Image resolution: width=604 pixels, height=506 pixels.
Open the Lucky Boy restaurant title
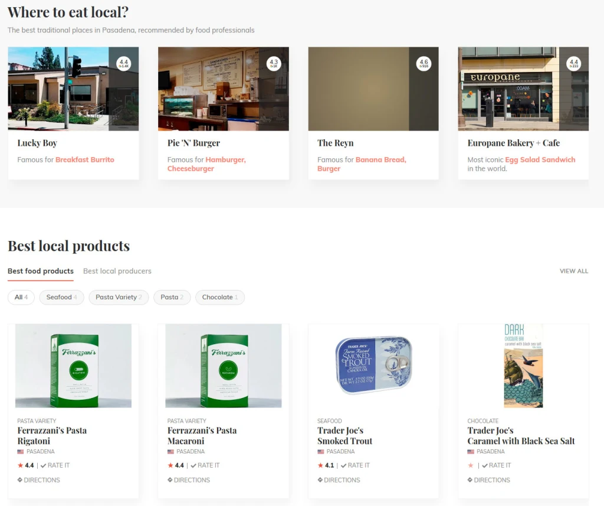point(37,143)
